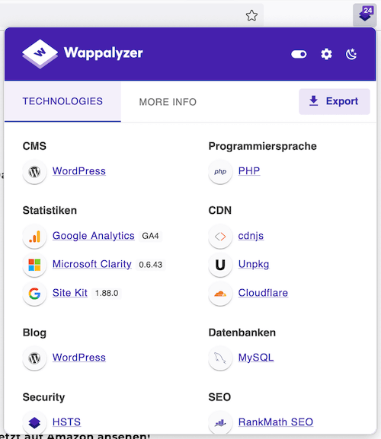The width and height of the screenshot is (381, 439).
Task: Open the Microsoft Clarity link
Action: tap(92, 264)
